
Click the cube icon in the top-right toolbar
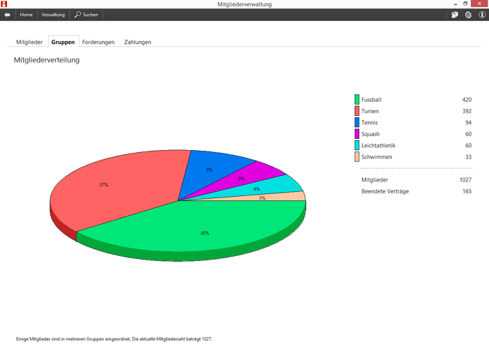pos(455,15)
